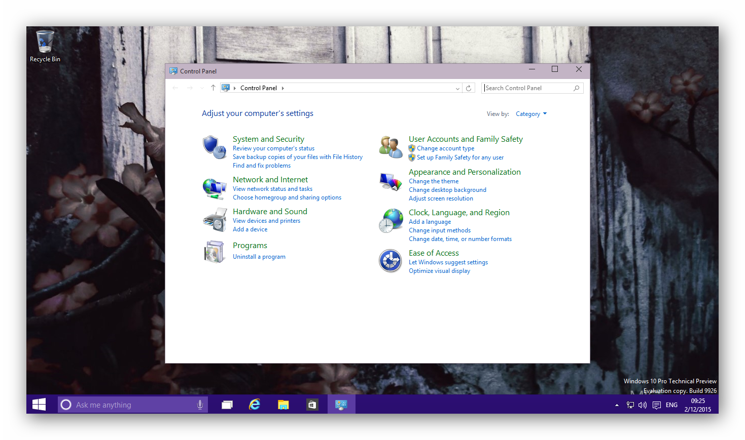Show hidden tray icons arrow
This screenshot has height=440, width=745.
(617, 405)
